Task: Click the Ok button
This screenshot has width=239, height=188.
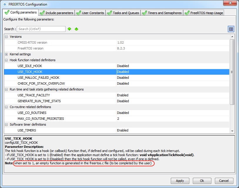Action: tap(202, 181)
